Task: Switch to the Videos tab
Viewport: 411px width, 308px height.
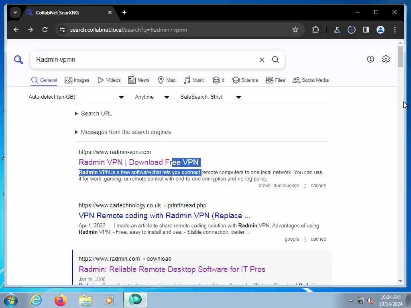Action: pyautogui.click(x=109, y=80)
